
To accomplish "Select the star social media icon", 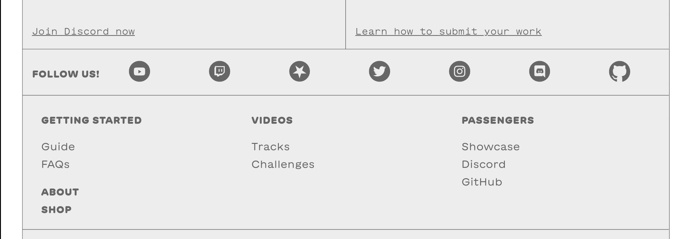I will [300, 71].
